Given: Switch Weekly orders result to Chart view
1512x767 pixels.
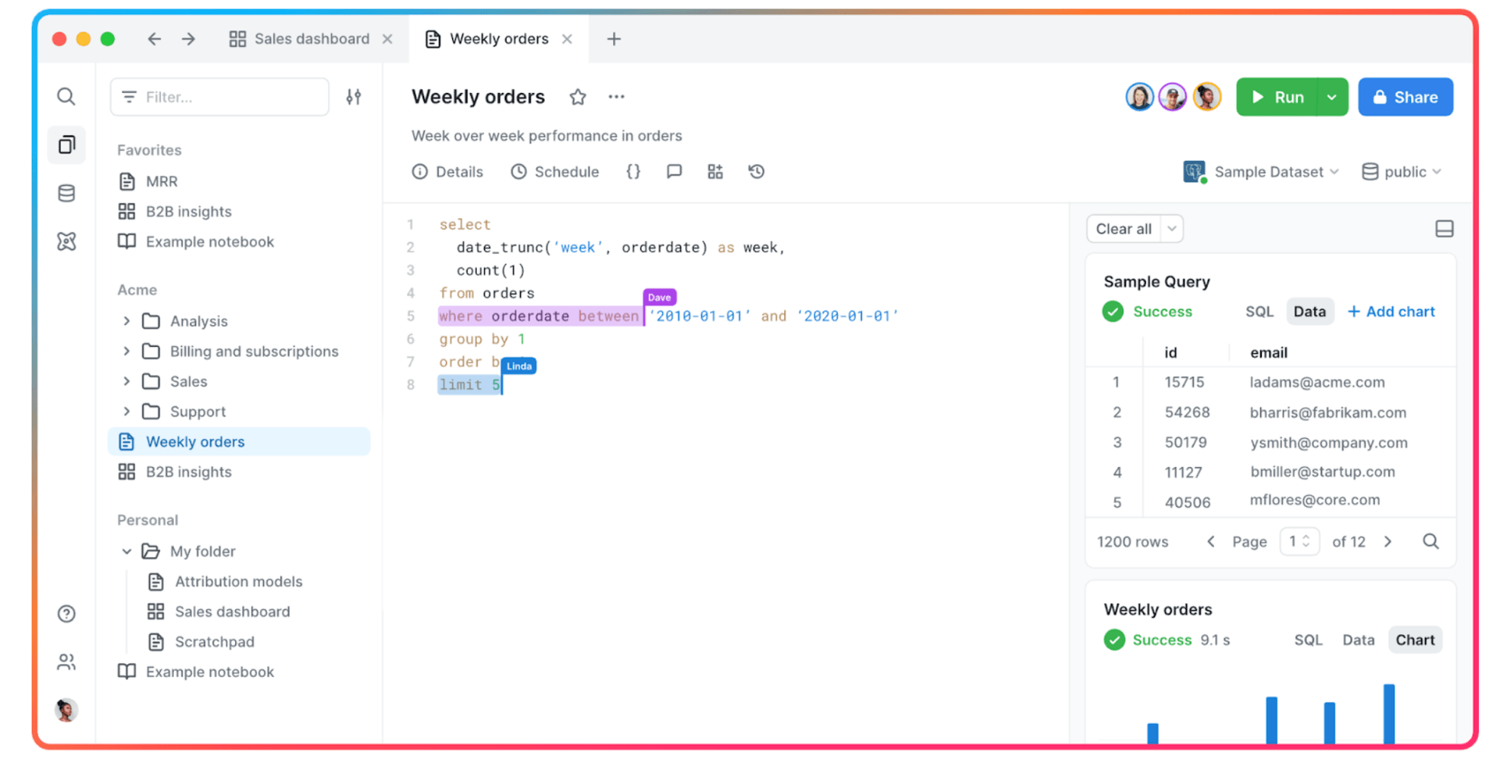Looking at the screenshot, I should click(1414, 639).
